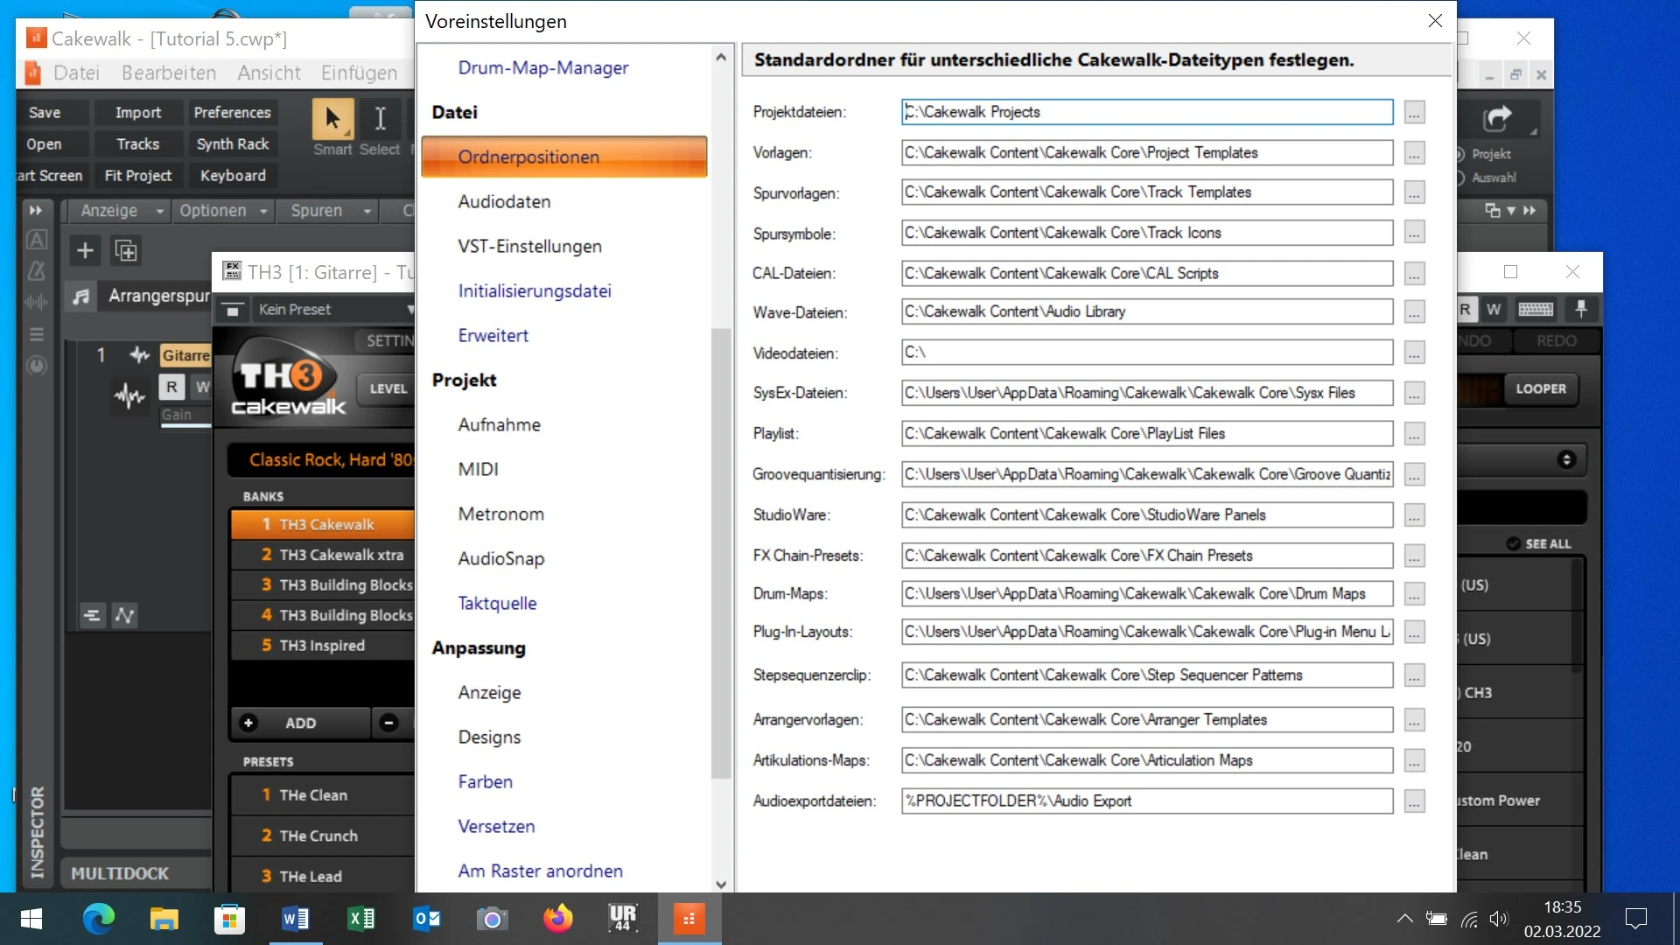Viewport: 1680px width, 945px height.
Task: Click the duplicate track icon
Action: [x=126, y=251]
